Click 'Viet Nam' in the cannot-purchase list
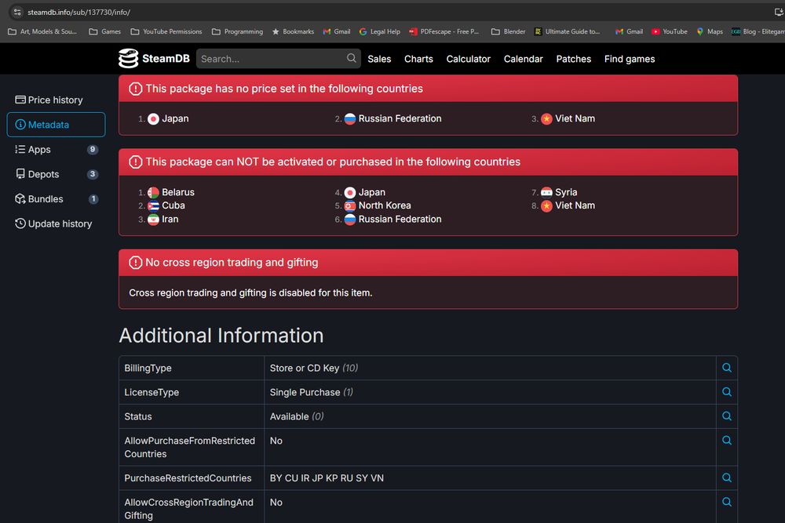The height and width of the screenshot is (523, 785). pyautogui.click(x=575, y=205)
